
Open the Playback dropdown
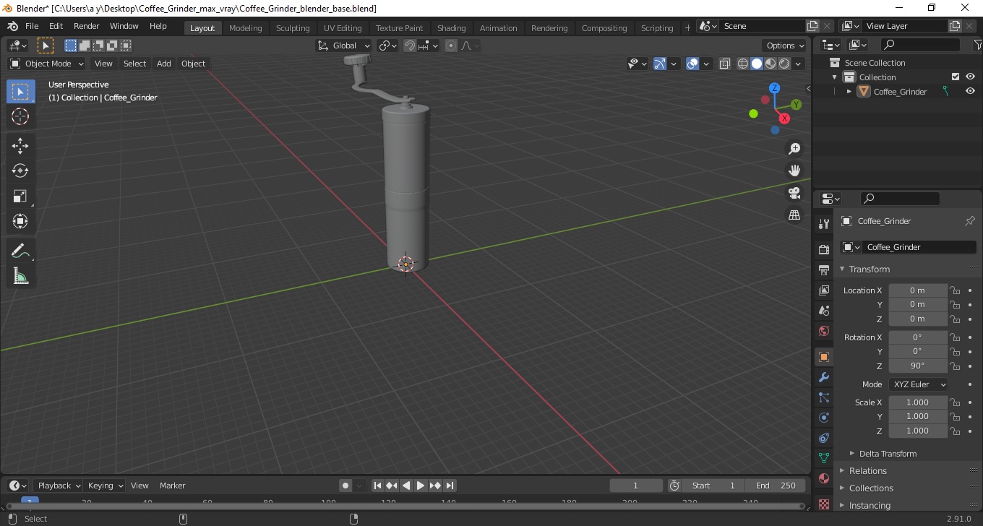pyautogui.click(x=59, y=486)
